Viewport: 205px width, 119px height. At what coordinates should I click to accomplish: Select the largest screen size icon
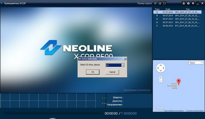point(165,3)
